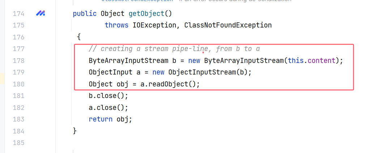This screenshot has height=153, width=368.
Task: Click the closing brace on line 184
Action: click(75, 131)
